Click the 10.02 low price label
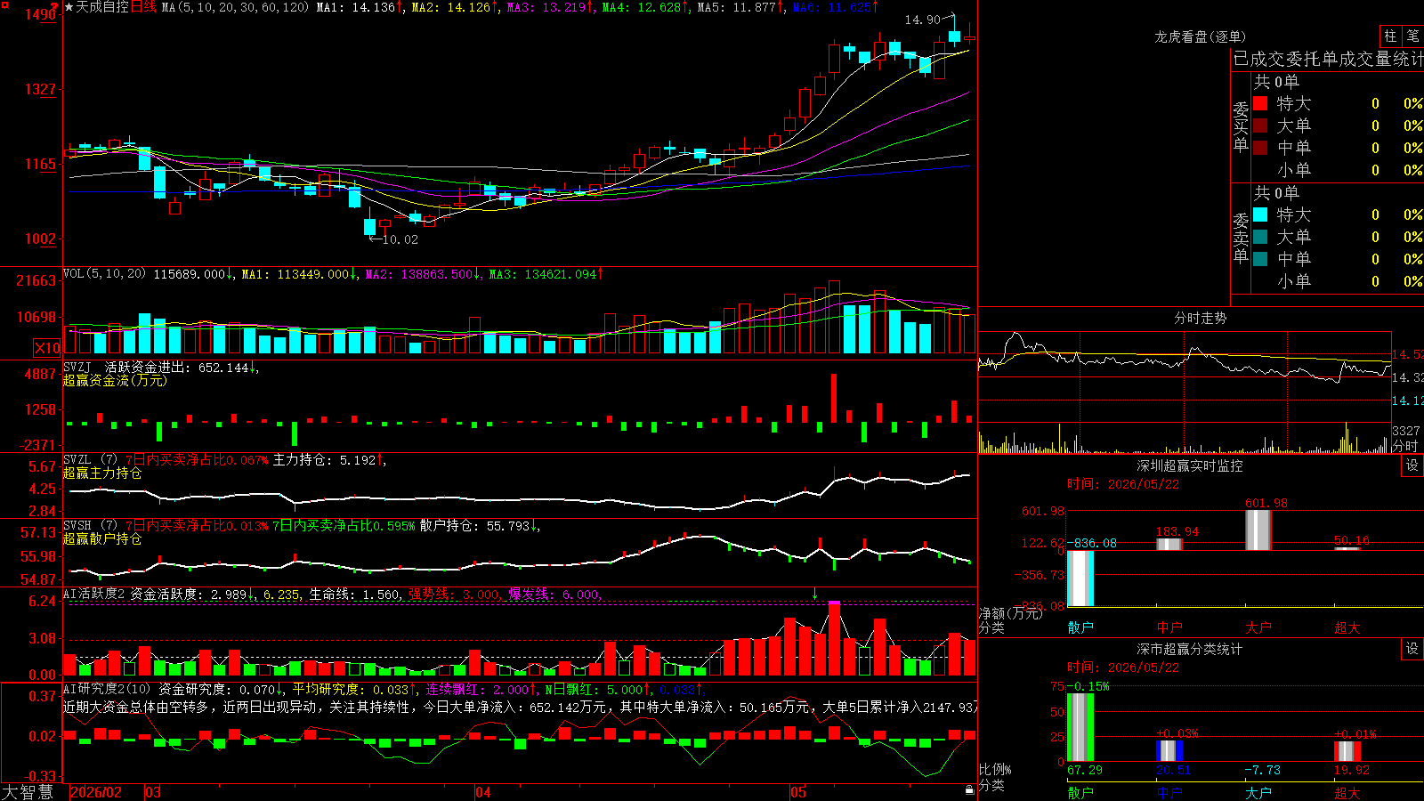 (x=400, y=239)
